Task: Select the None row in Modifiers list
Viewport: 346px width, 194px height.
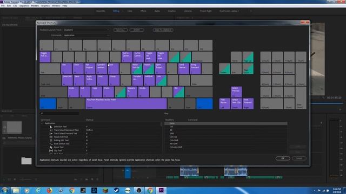Action: (x=226, y=123)
